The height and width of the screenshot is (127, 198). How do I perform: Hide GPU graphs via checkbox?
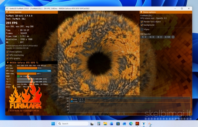7,58
